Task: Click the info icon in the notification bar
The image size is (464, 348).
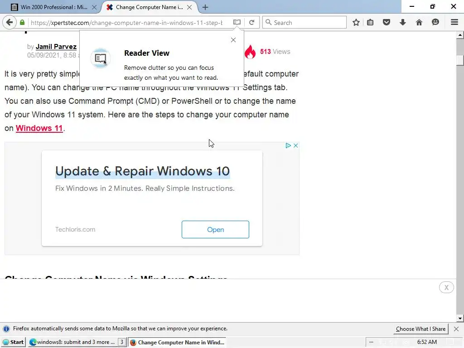Action: click(x=6, y=329)
